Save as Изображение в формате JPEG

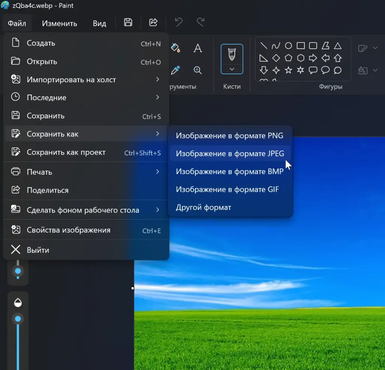[x=230, y=153]
